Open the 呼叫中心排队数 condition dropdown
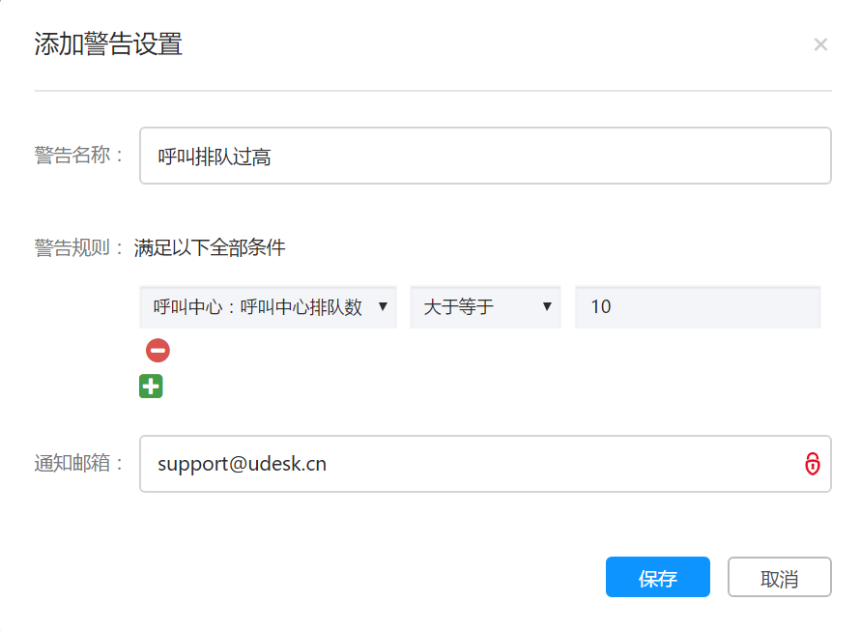The image size is (860, 631). pos(269,306)
